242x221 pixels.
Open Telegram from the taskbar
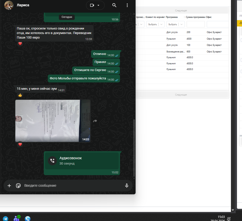(6, 219)
